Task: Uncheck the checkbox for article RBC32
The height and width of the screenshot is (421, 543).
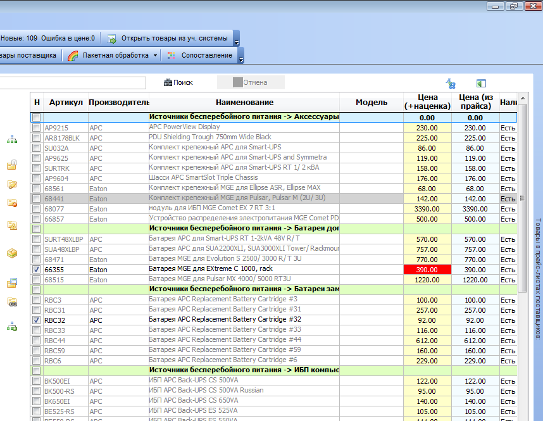Action: [x=36, y=320]
